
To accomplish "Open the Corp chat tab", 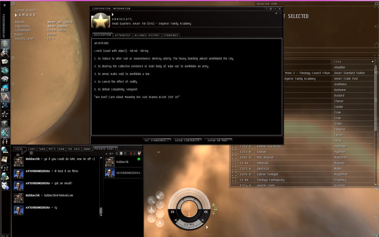I will tap(32, 149).
